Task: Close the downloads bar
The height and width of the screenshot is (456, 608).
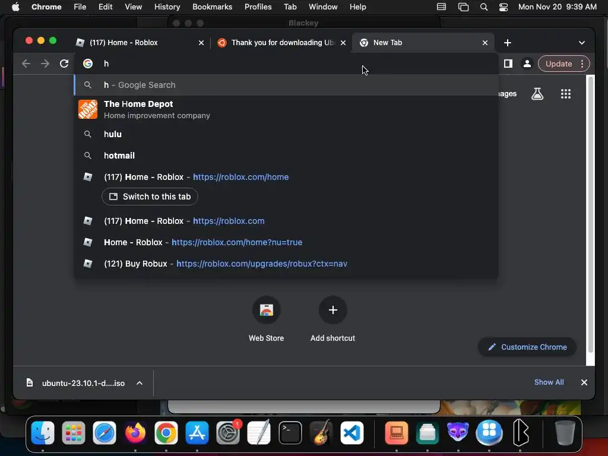Action: (584, 382)
